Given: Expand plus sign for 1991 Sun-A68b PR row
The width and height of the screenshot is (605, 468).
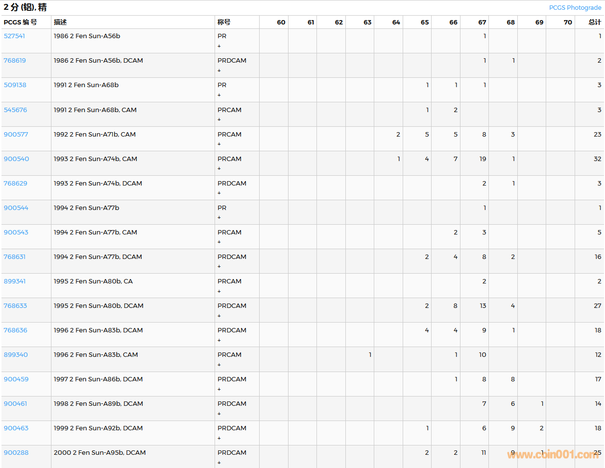Looking at the screenshot, I should click(x=219, y=95).
